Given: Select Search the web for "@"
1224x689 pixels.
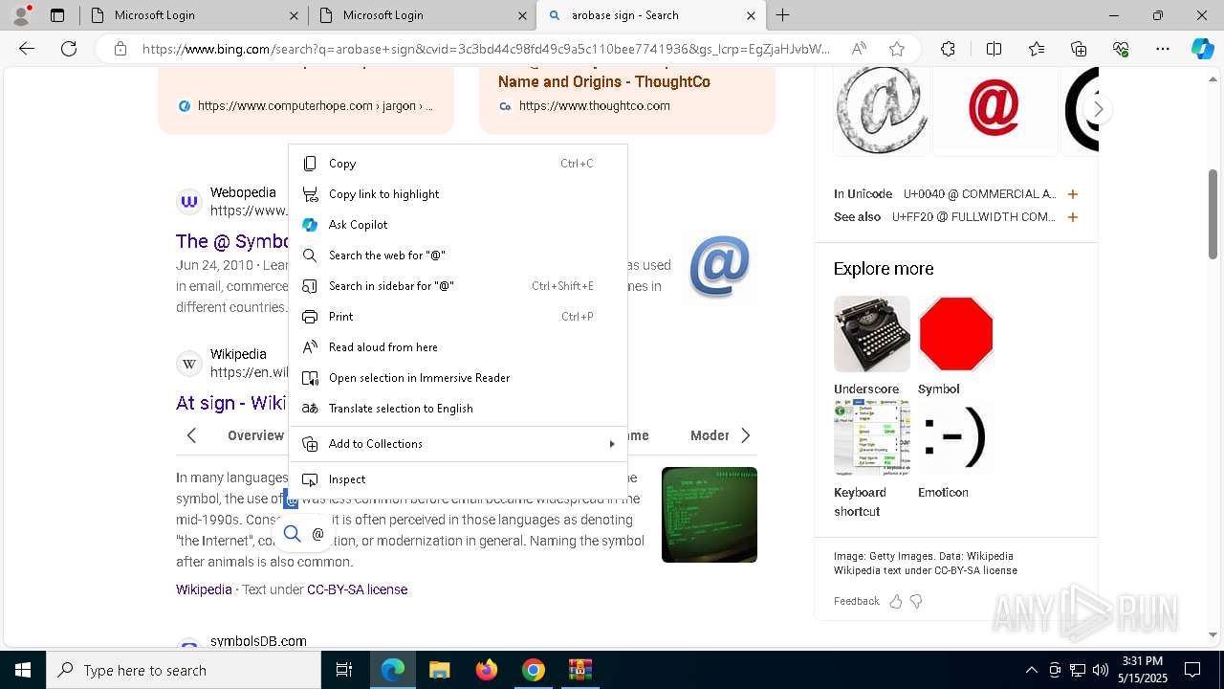Looking at the screenshot, I should pos(458,256).
